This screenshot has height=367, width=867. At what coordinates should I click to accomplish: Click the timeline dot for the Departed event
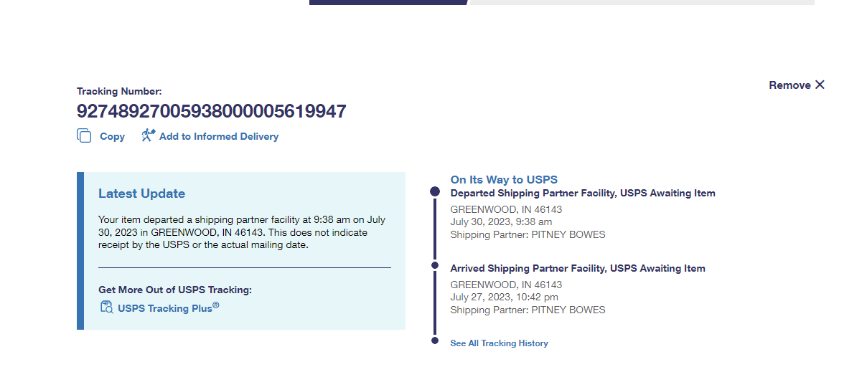(x=434, y=191)
